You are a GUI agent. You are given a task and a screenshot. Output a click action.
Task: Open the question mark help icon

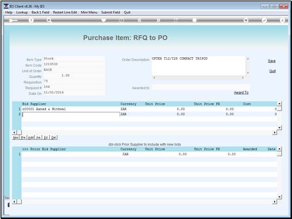click(31, 20)
